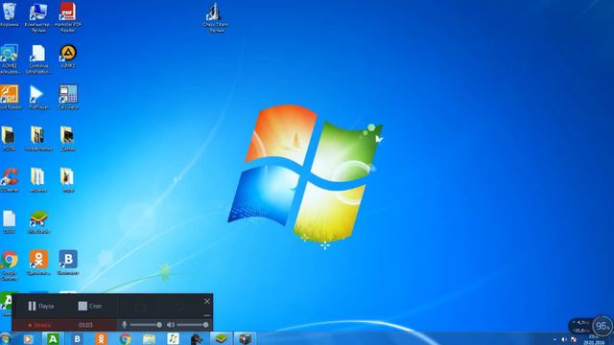The width and height of the screenshot is (614, 345).
Task: Select the first folder below Foxit Reader
Action: (9, 138)
